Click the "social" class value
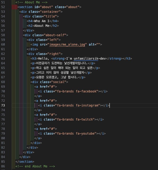Image resolution: width=158 pixels, height=170 pixels. point(59,82)
